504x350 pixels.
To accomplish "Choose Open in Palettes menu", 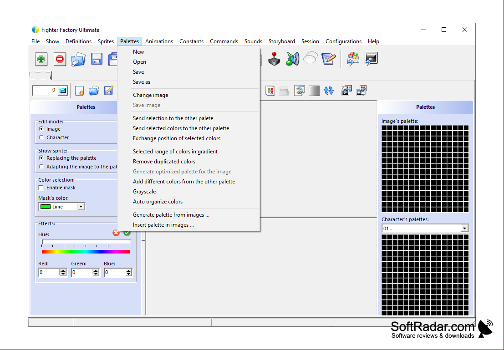I will click(188, 62).
